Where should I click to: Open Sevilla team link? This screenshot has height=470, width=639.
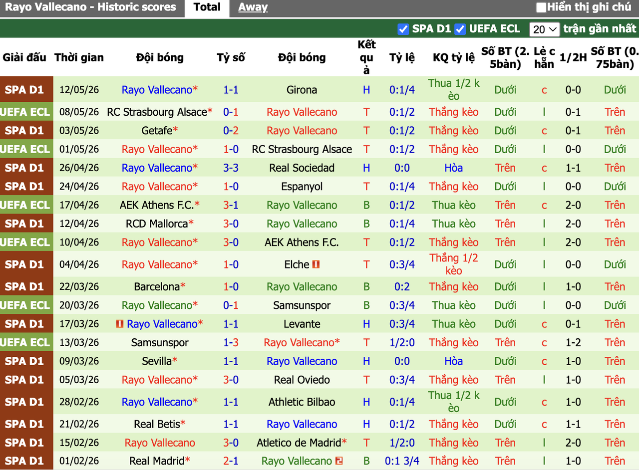157,361
